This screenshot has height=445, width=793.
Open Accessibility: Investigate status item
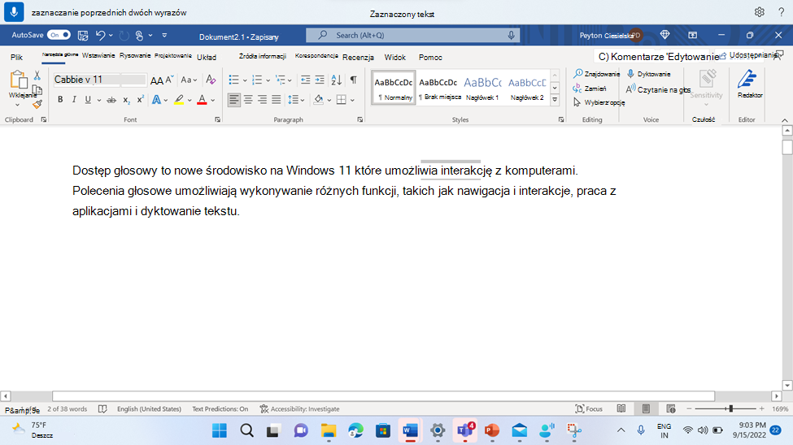pos(299,408)
